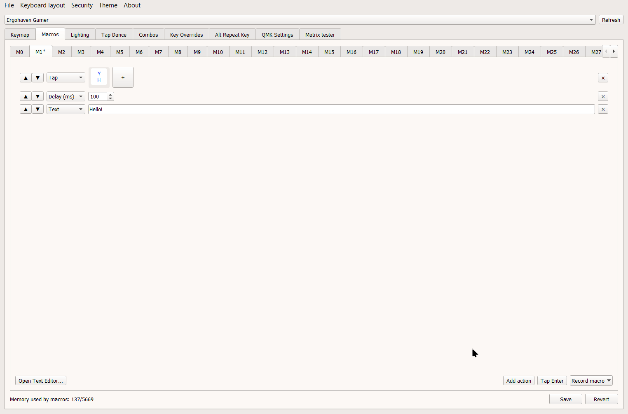Move the Text action up
Image resolution: width=628 pixels, height=414 pixels.
point(26,109)
